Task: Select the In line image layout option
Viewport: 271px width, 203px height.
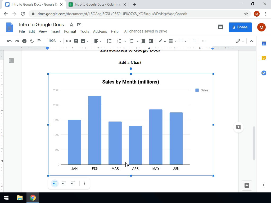Action: coord(55,183)
